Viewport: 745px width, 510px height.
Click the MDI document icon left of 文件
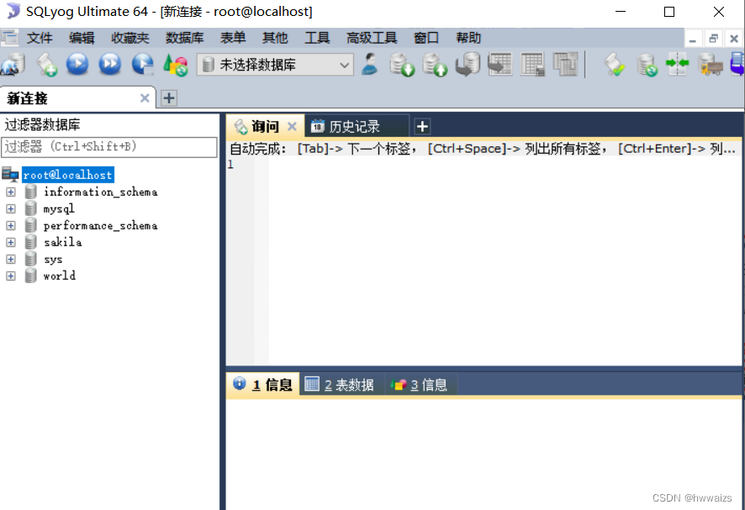(x=9, y=38)
